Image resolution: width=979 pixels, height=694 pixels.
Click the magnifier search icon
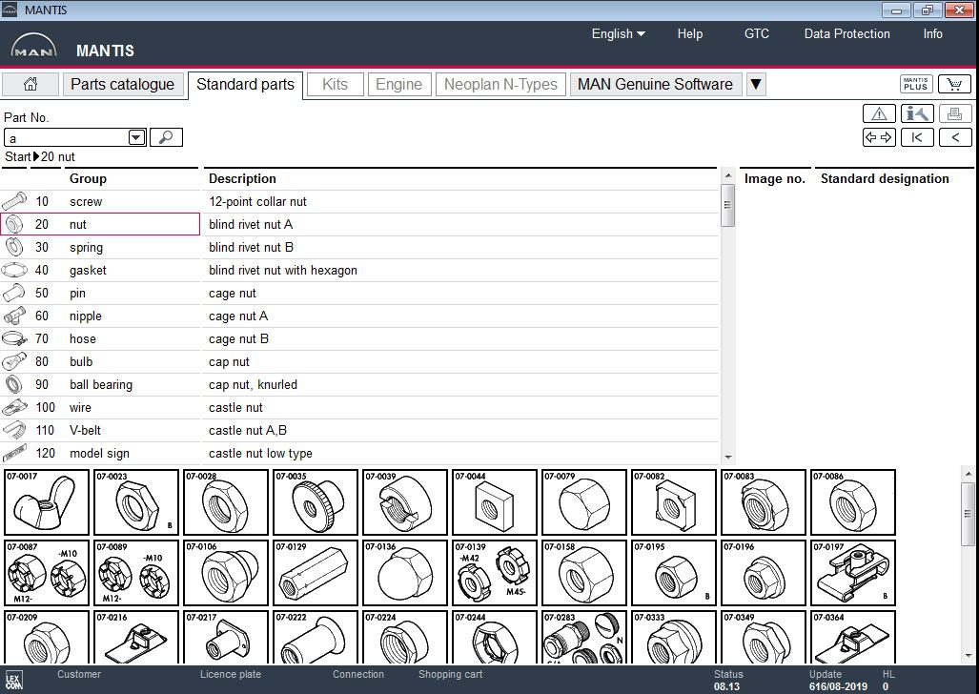(166, 138)
